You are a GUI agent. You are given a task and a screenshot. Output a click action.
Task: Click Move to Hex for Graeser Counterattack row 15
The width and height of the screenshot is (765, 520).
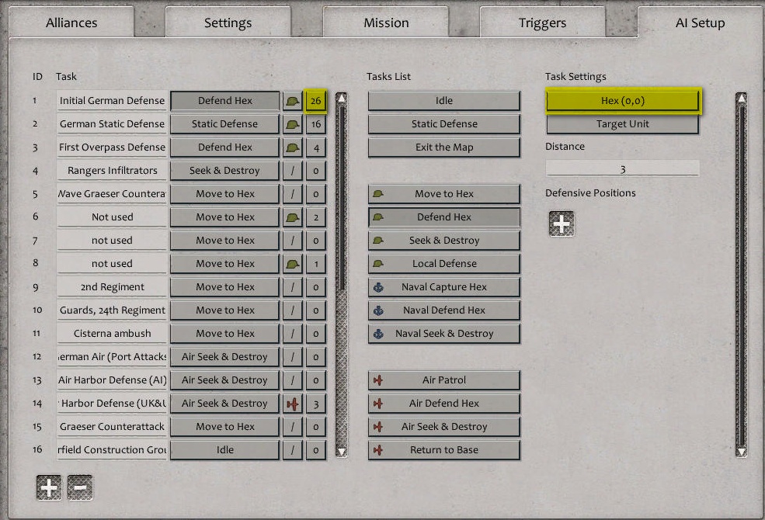tap(225, 427)
